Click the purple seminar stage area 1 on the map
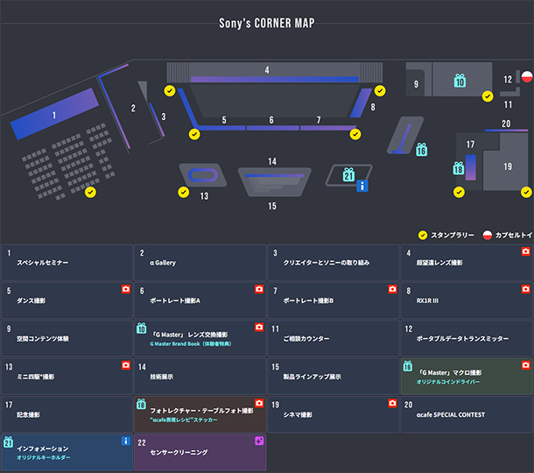 click(53, 114)
